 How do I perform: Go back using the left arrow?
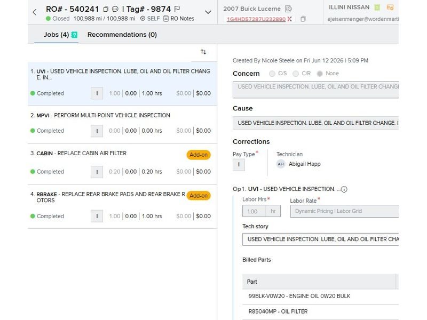click(34, 12)
